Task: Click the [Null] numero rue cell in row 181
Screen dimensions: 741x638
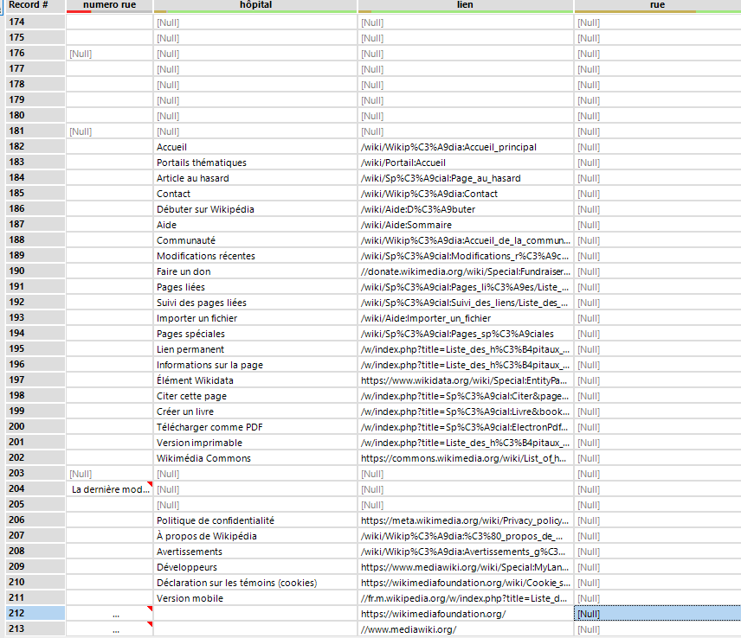Action: (x=109, y=131)
